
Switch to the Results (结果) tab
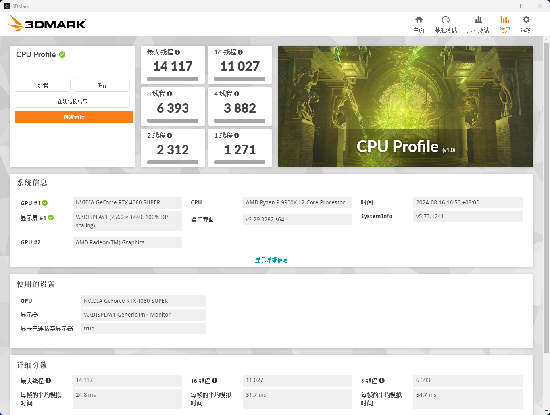pyautogui.click(x=504, y=24)
